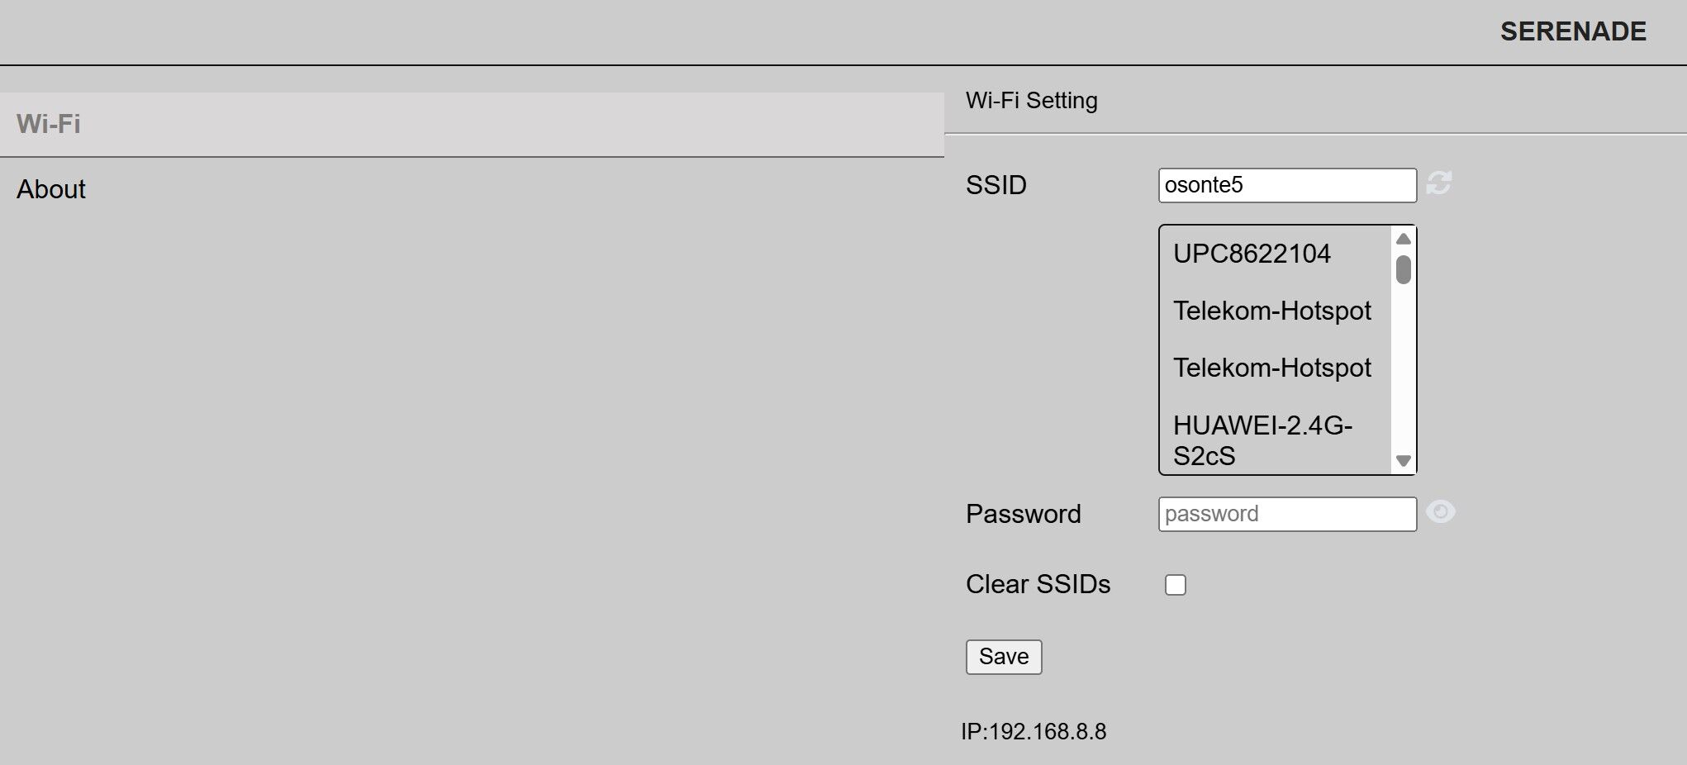Select UPC8622104 from the network list

[1252, 254]
